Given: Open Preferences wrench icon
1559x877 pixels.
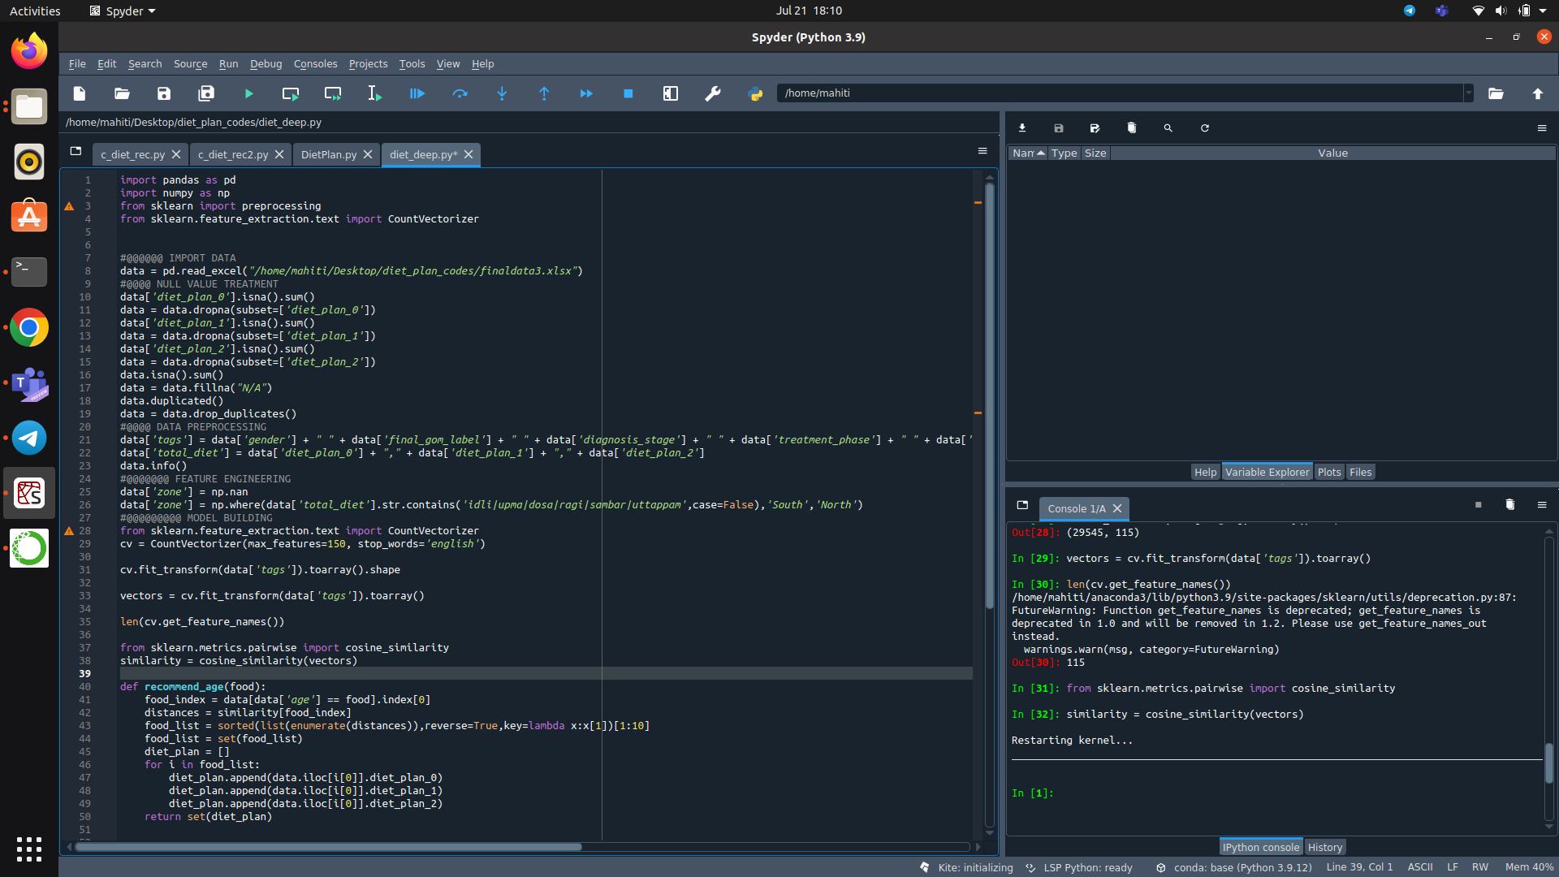Looking at the screenshot, I should click(x=713, y=93).
